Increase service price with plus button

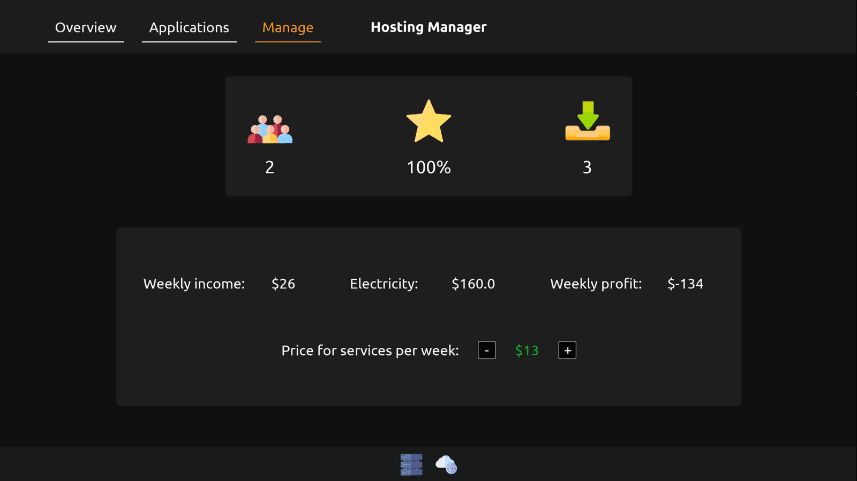567,350
